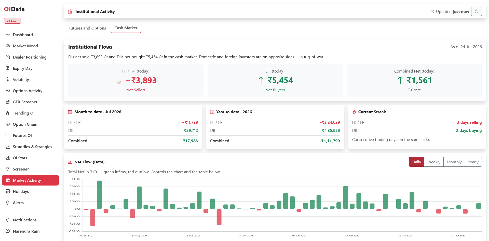Switch chart to Monthly view
Viewport: 489px width, 241px height.
coord(454,162)
